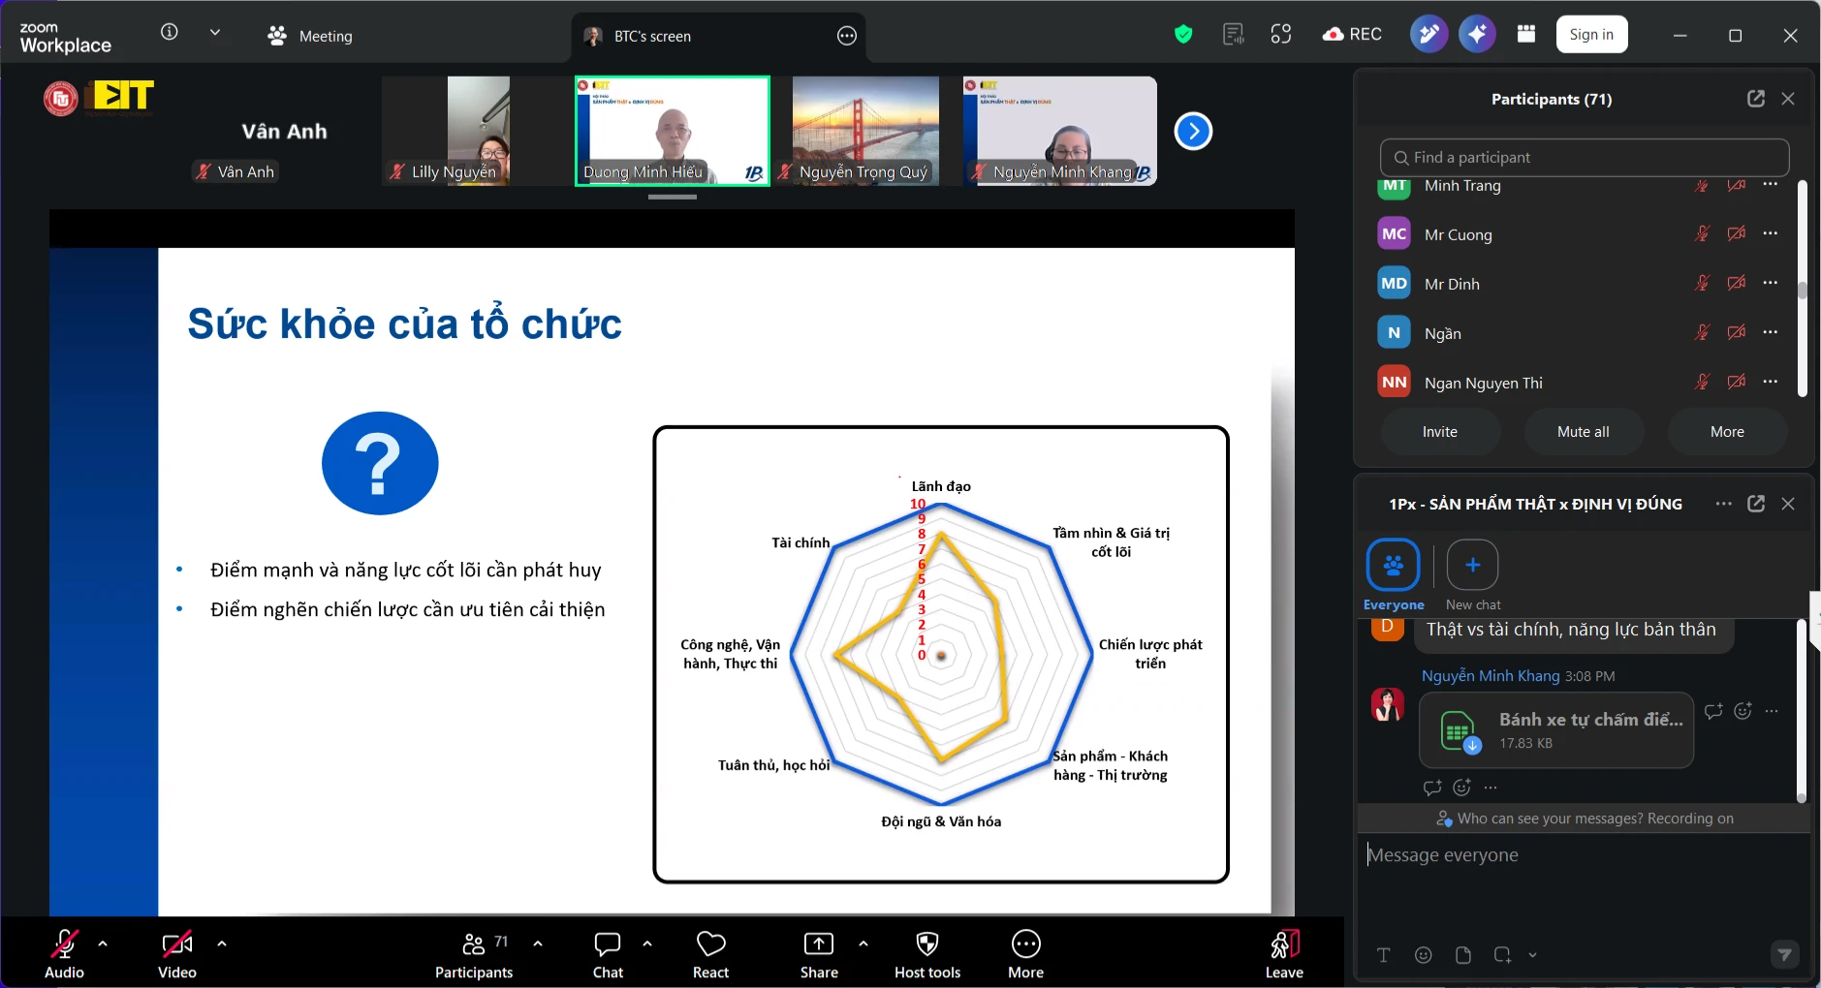Start a New chat
1821x988 pixels.
(x=1473, y=576)
